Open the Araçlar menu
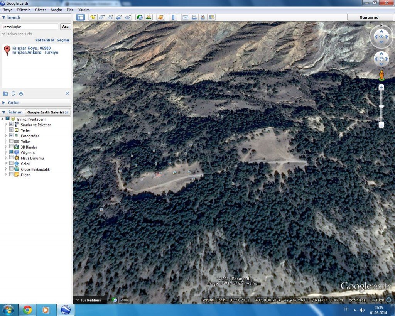Screen dimensions: 395x316 56,10
